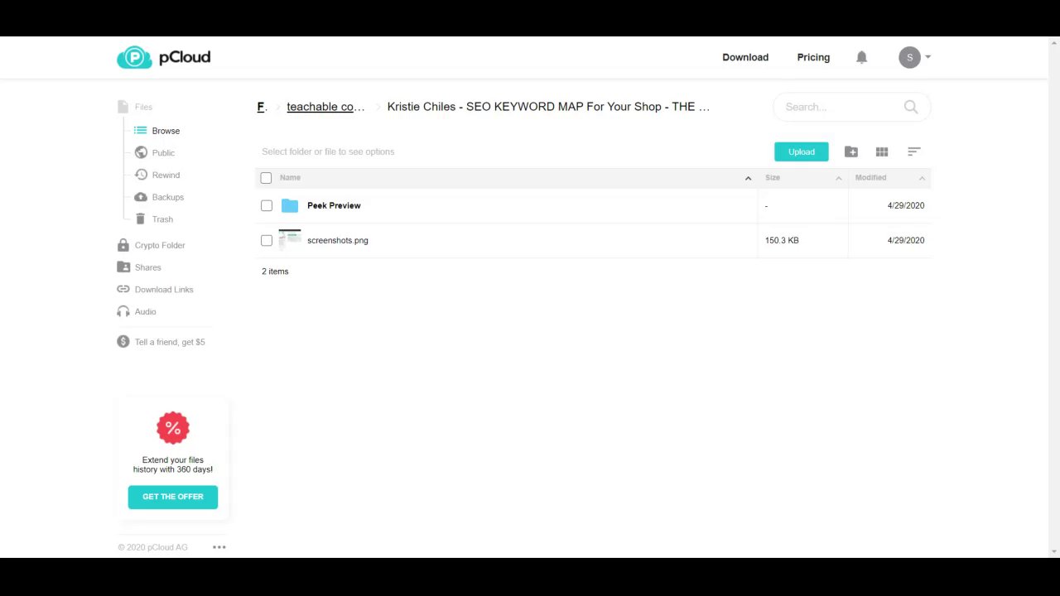Open the notifications bell
Image resolution: width=1060 pixels, height=596 pixels.
coord(861,57)
